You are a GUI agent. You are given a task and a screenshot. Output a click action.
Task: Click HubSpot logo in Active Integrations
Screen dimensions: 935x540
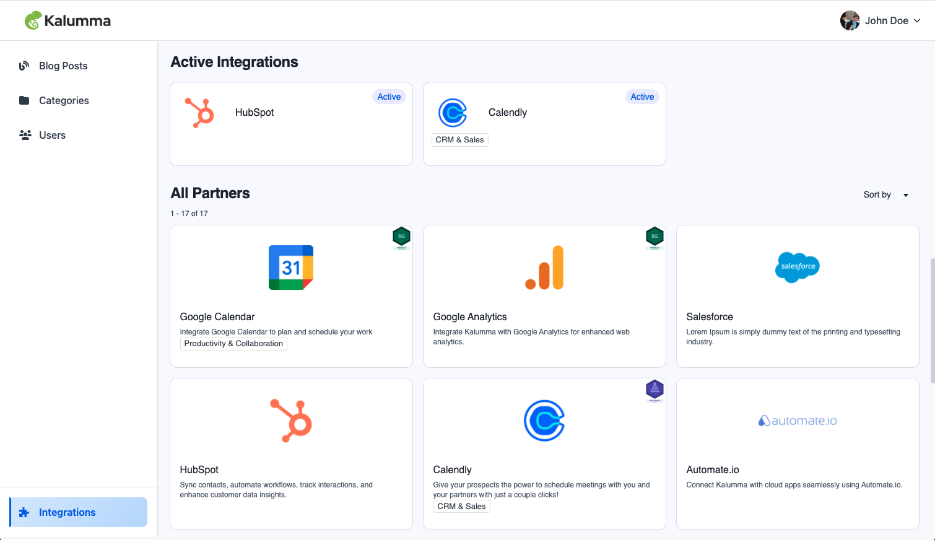(199, 113)
